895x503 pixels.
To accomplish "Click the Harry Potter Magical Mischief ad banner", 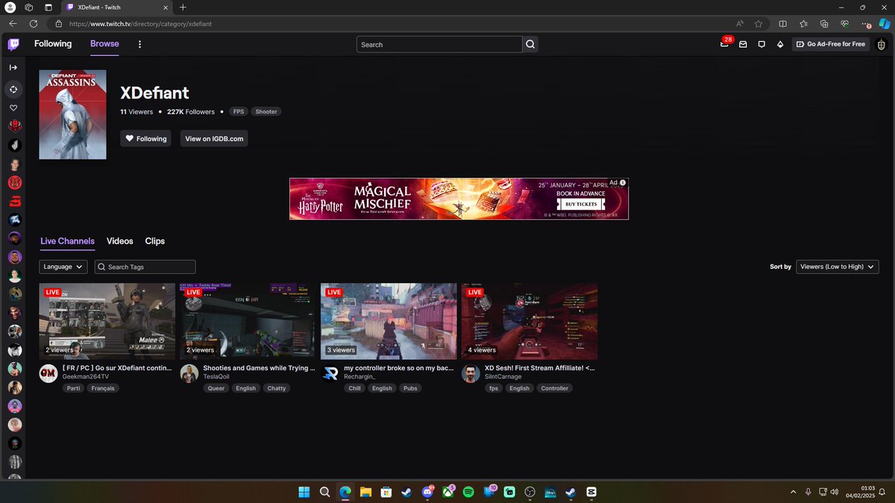I will (x=459, y=199).
